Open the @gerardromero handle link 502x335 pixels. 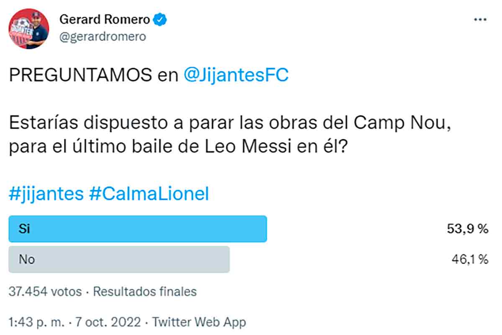tap(103, 37)
